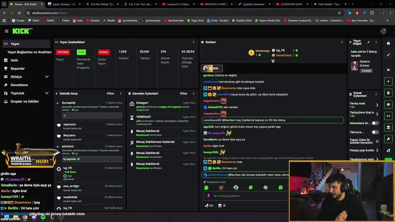Click the chat bubble icon in the right sidebar
The height and width of the screenshot is (222, 395).
[388, 105]
